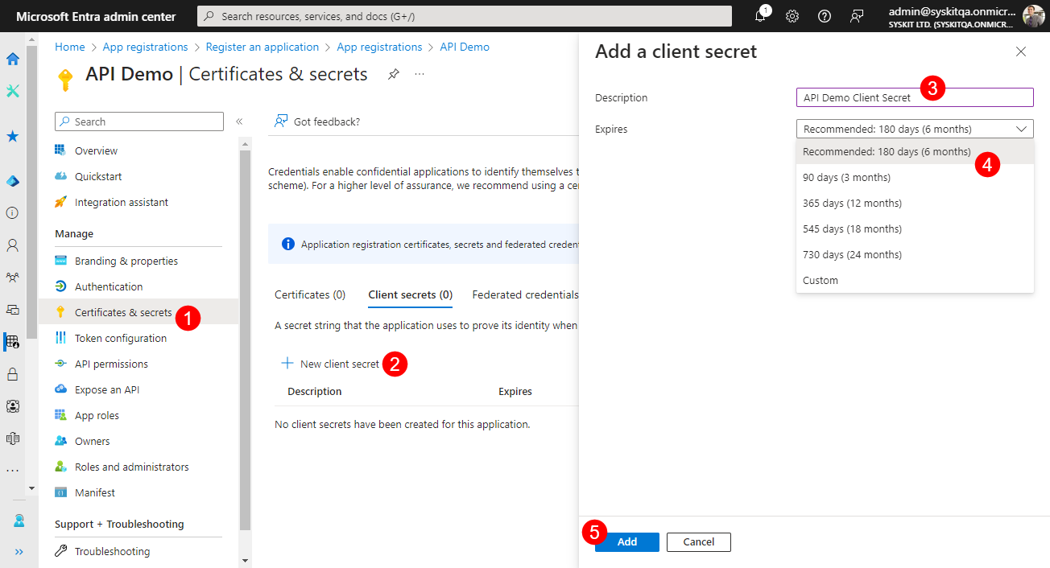The width and height of the screenshot is (1050, 568).
Task: Open the Federated credentials tab
Action: (525, 294)
